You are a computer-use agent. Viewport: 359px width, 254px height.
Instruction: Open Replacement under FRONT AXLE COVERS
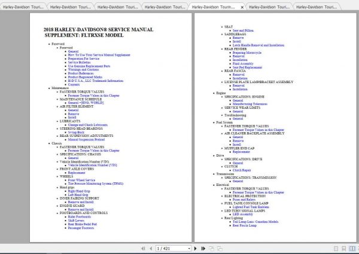77,173
